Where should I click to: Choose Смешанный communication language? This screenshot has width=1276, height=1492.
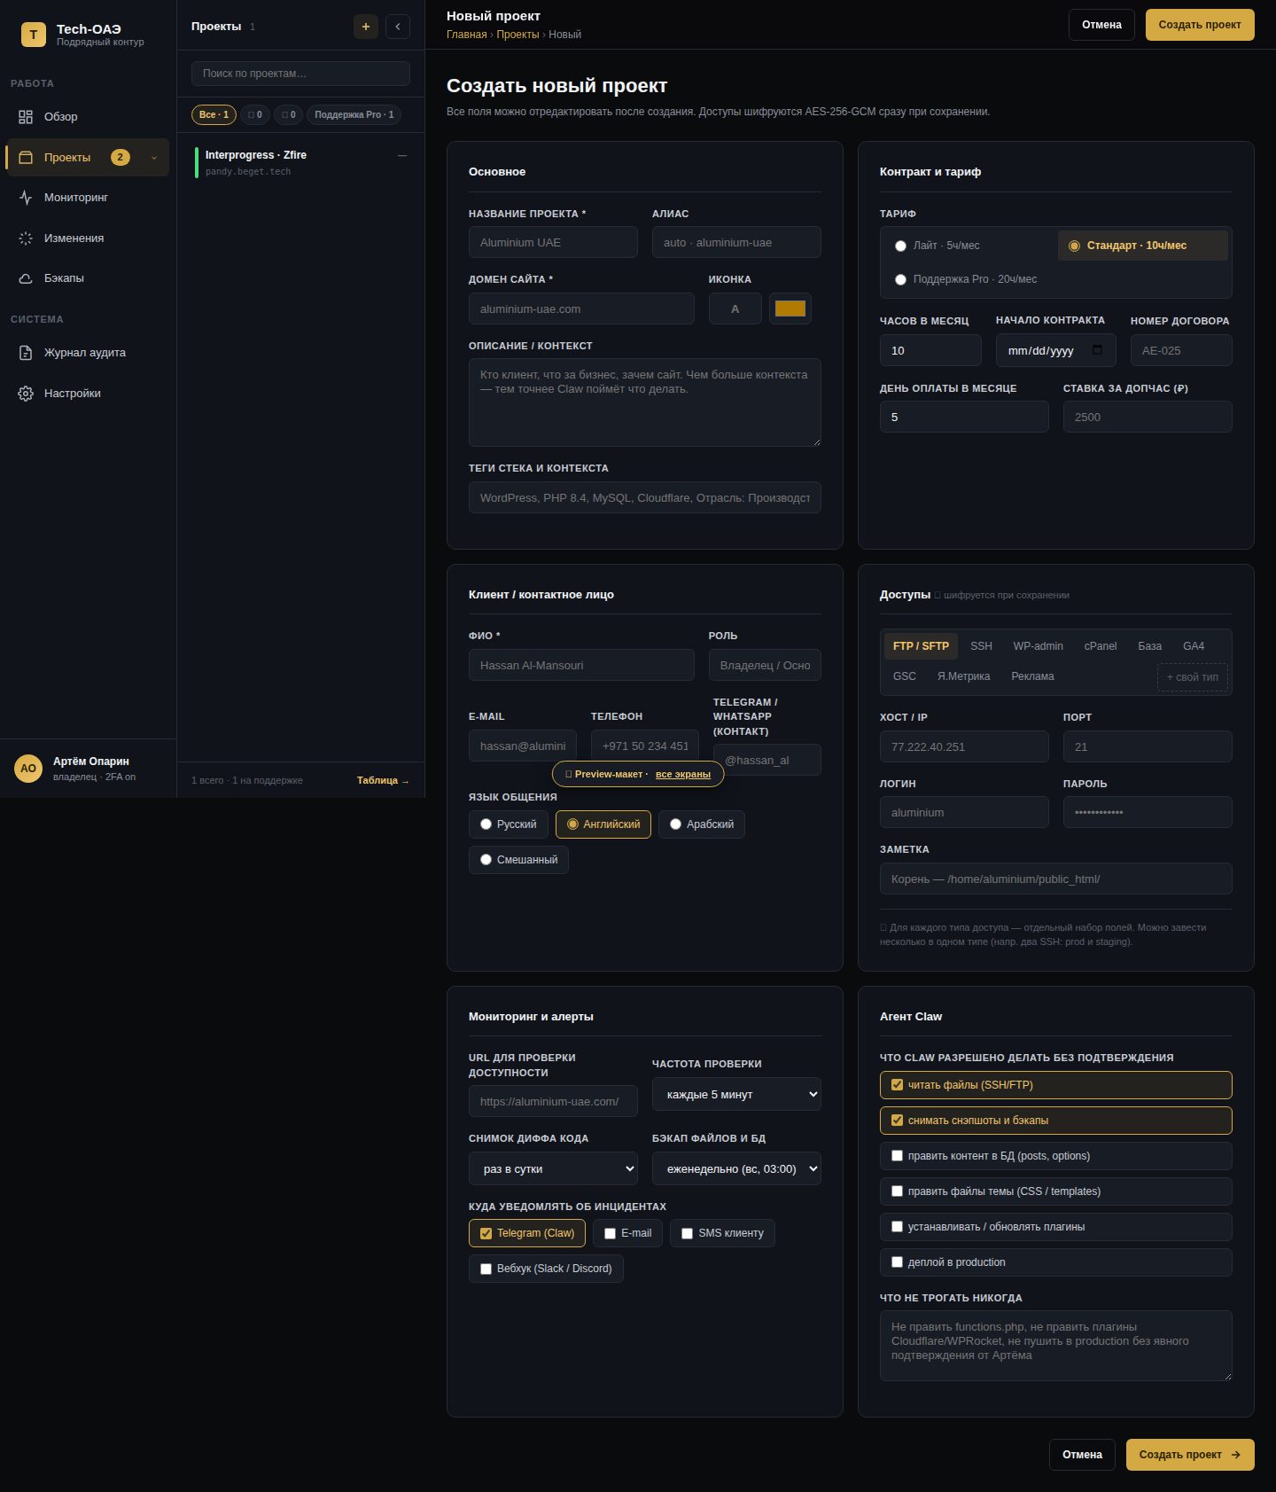coord(518,860)
